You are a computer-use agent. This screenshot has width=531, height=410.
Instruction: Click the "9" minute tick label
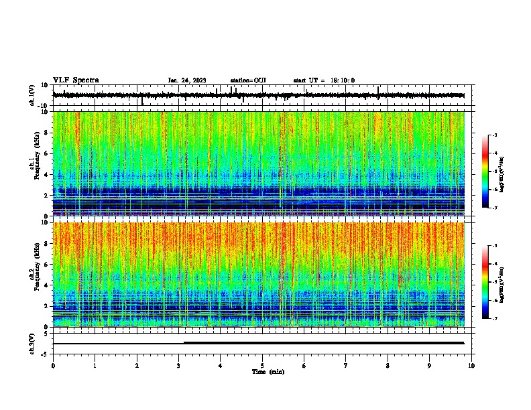click(429, 366)
